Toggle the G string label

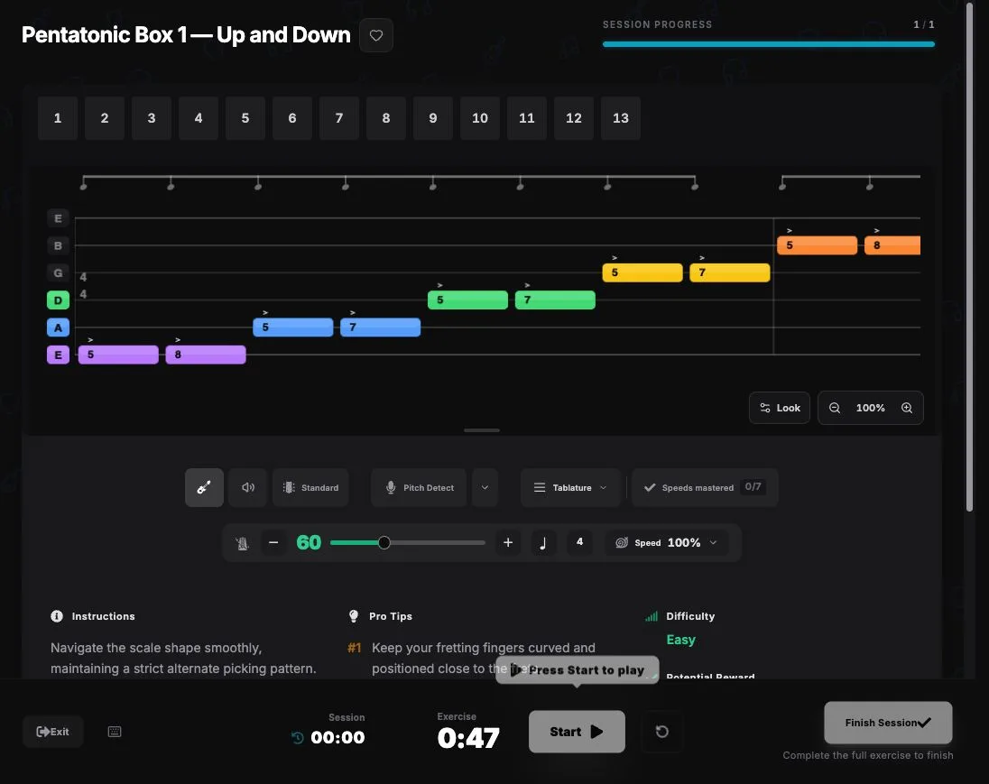(58, 272)
